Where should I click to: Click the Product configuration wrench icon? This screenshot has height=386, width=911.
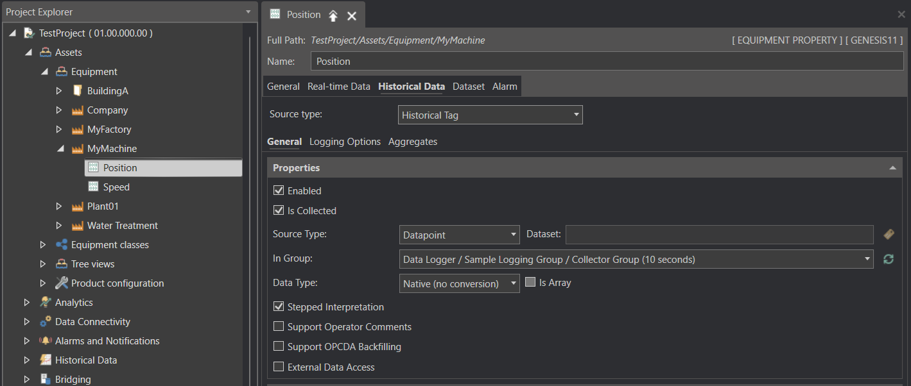coord(62,283)
